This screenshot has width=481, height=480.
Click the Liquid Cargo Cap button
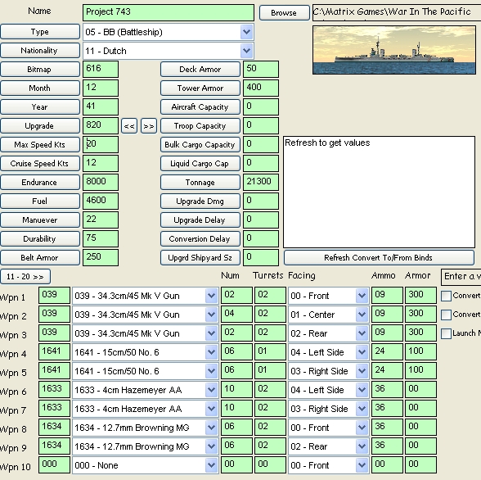[x=200, y=163]
